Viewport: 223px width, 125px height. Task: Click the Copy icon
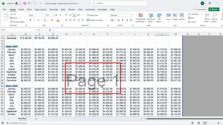pos(11,18)
